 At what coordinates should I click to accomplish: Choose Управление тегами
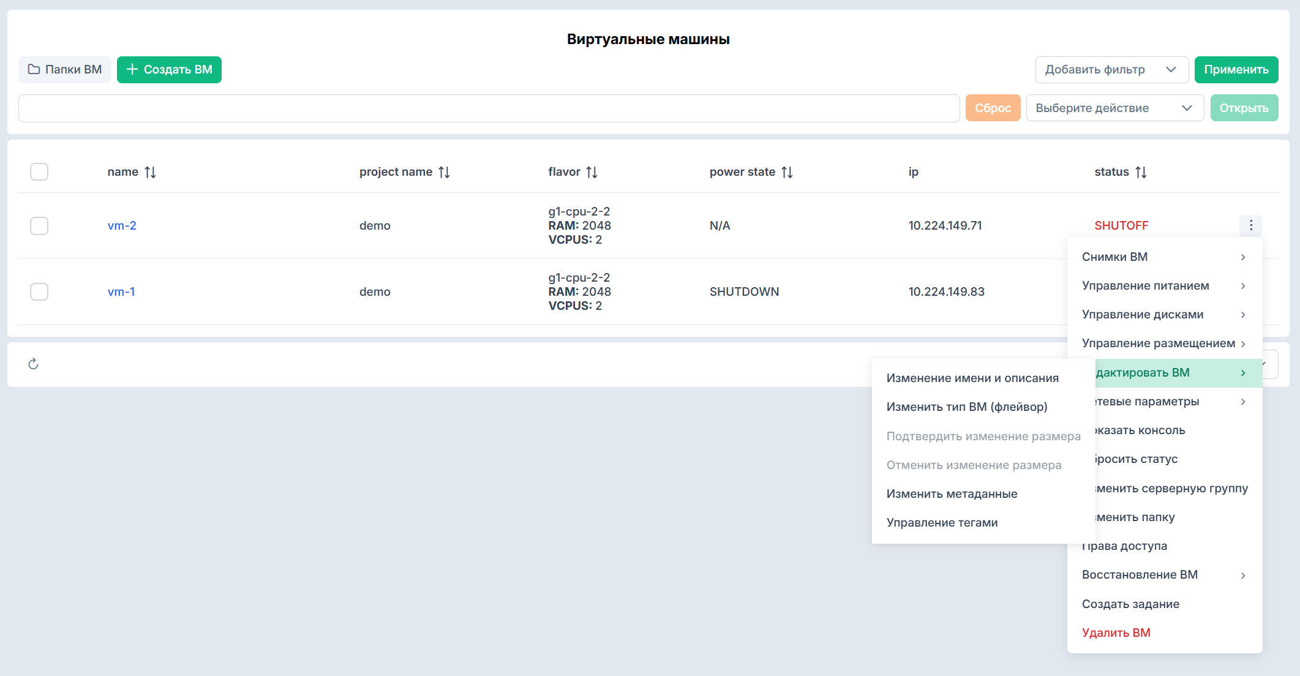point(983,522)
